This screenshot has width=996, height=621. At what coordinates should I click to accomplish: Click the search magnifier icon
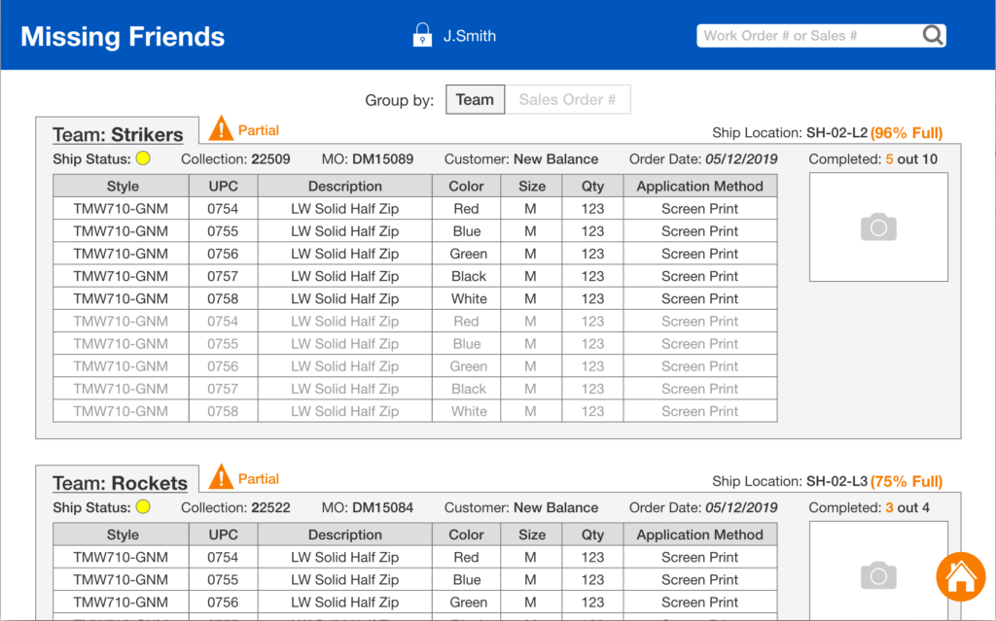[933, 36]
